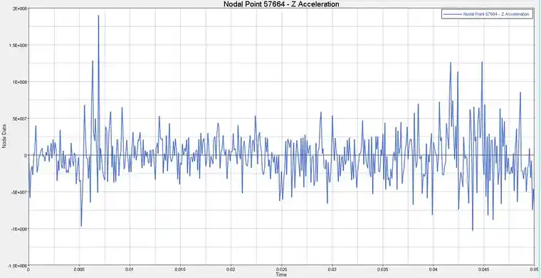Click the 0.04 time axis tick label
The width and height of the screenshot is (541, 278).
point(434,269)
